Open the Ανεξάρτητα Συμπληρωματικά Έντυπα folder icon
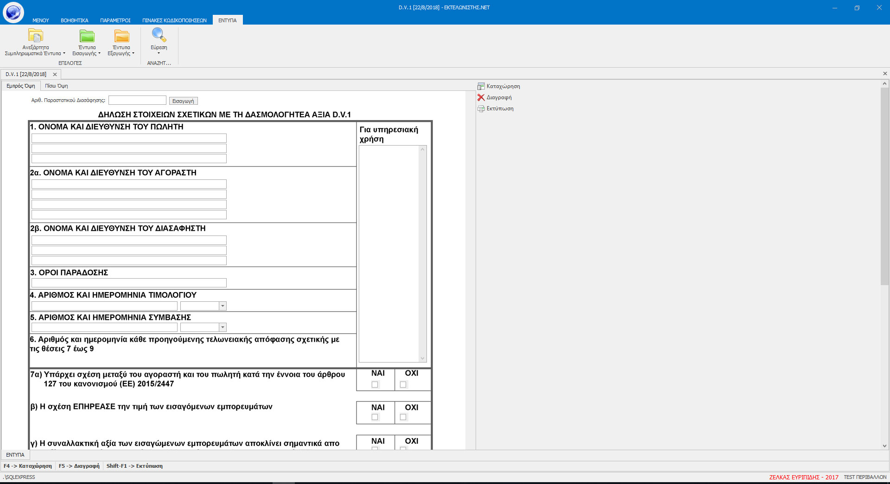 (x=35, y=36)
